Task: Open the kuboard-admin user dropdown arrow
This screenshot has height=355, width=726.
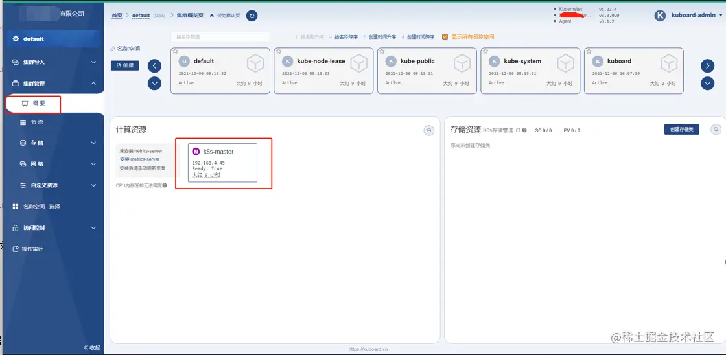Action: 720,16
